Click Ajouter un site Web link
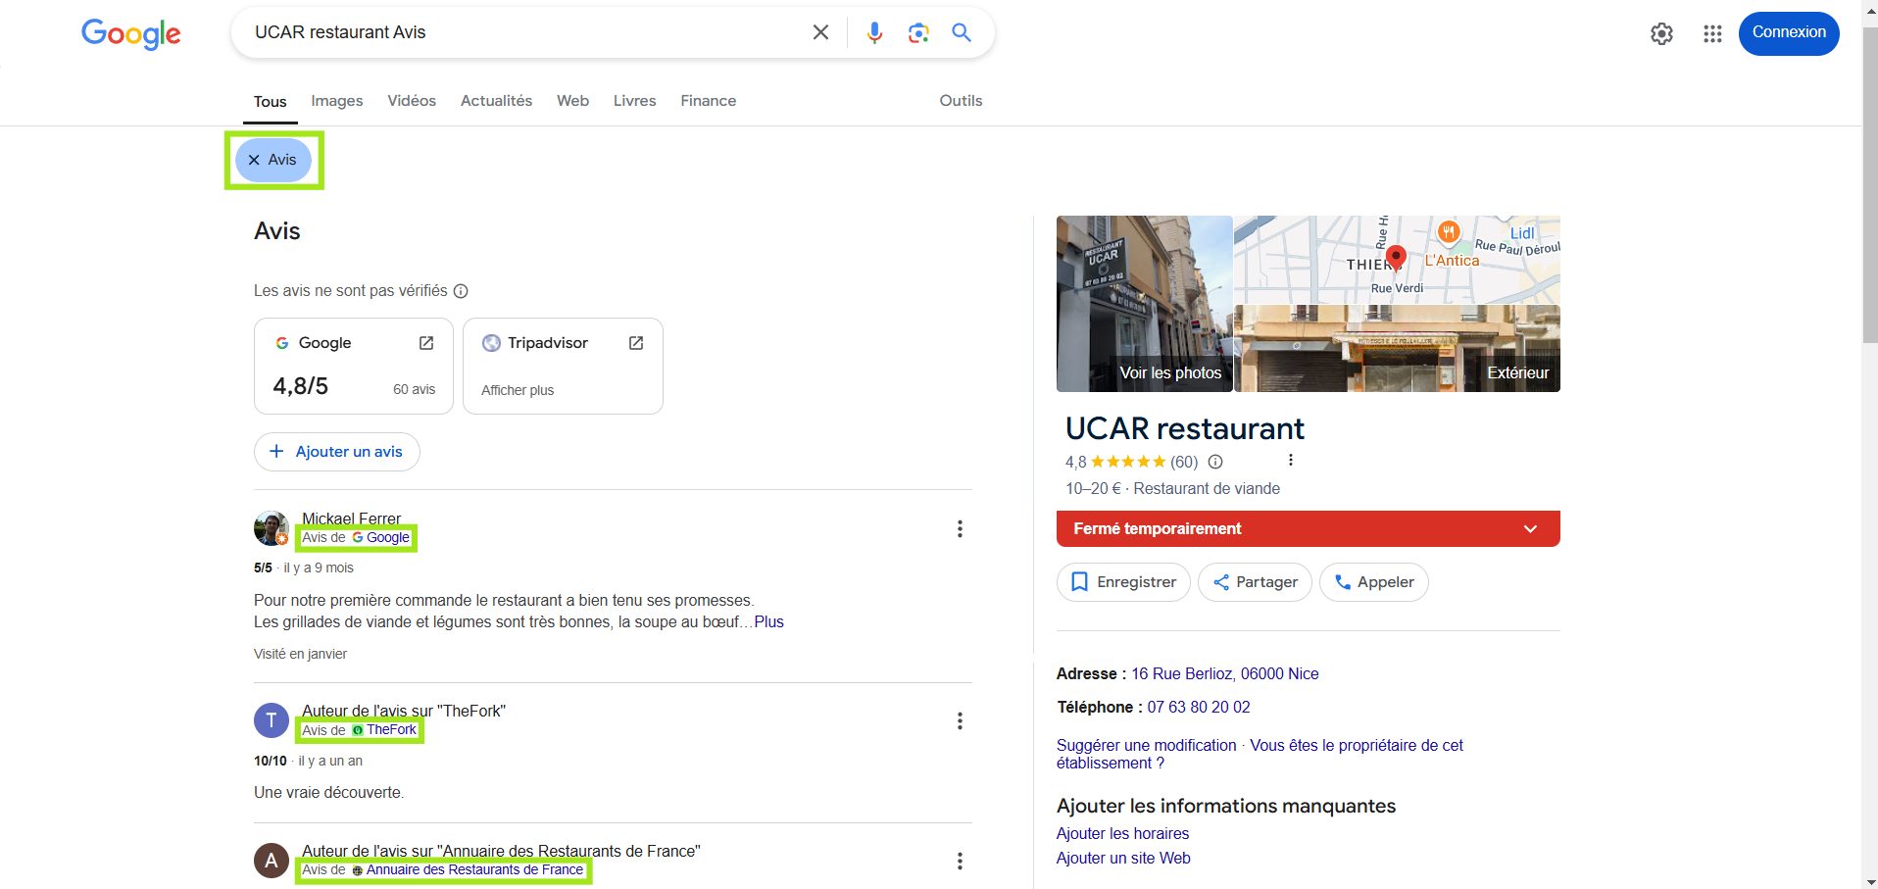The width and height of the screenshot is (1878, 889). pyautogui.click(x=1123, y=859)
